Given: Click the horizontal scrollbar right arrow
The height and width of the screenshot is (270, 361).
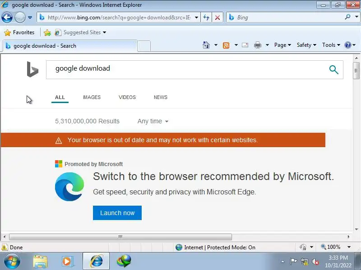Looking at the screenshot, I should pos(348,237).
